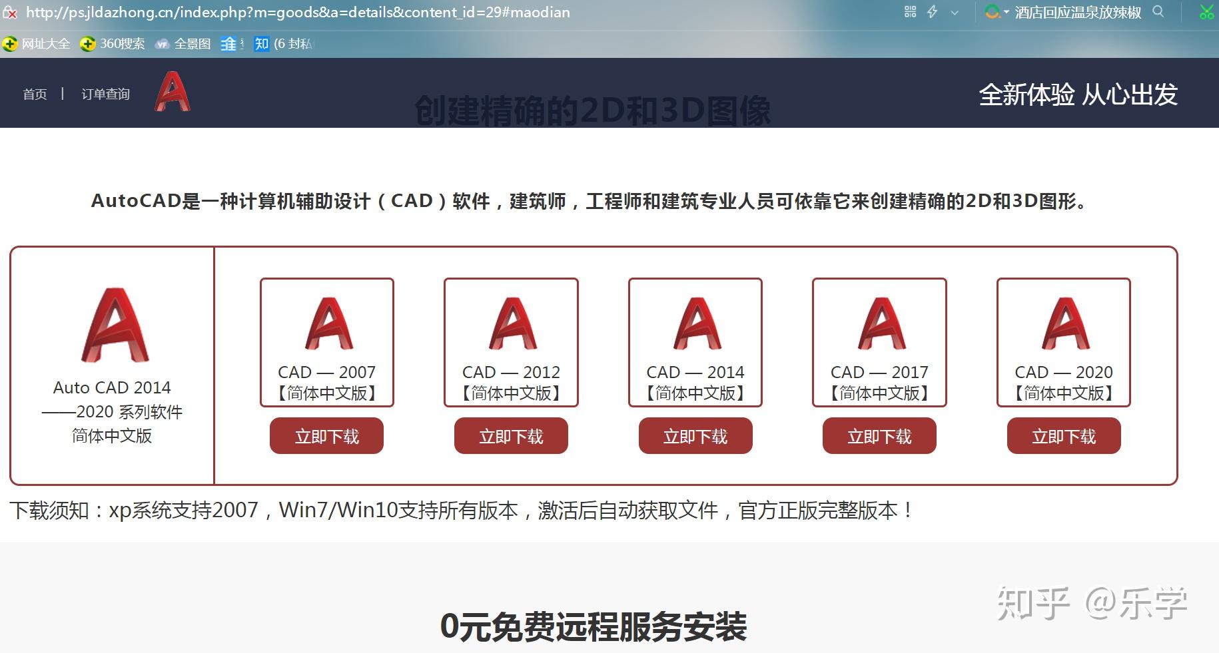This screenshot has width=1219, height=653.
Task: Open the QR code grid icon in address bar
Action: coord(911,12)
